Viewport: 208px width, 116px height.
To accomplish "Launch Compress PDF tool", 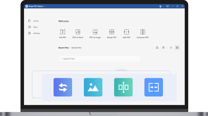I will tap(143, 34).
